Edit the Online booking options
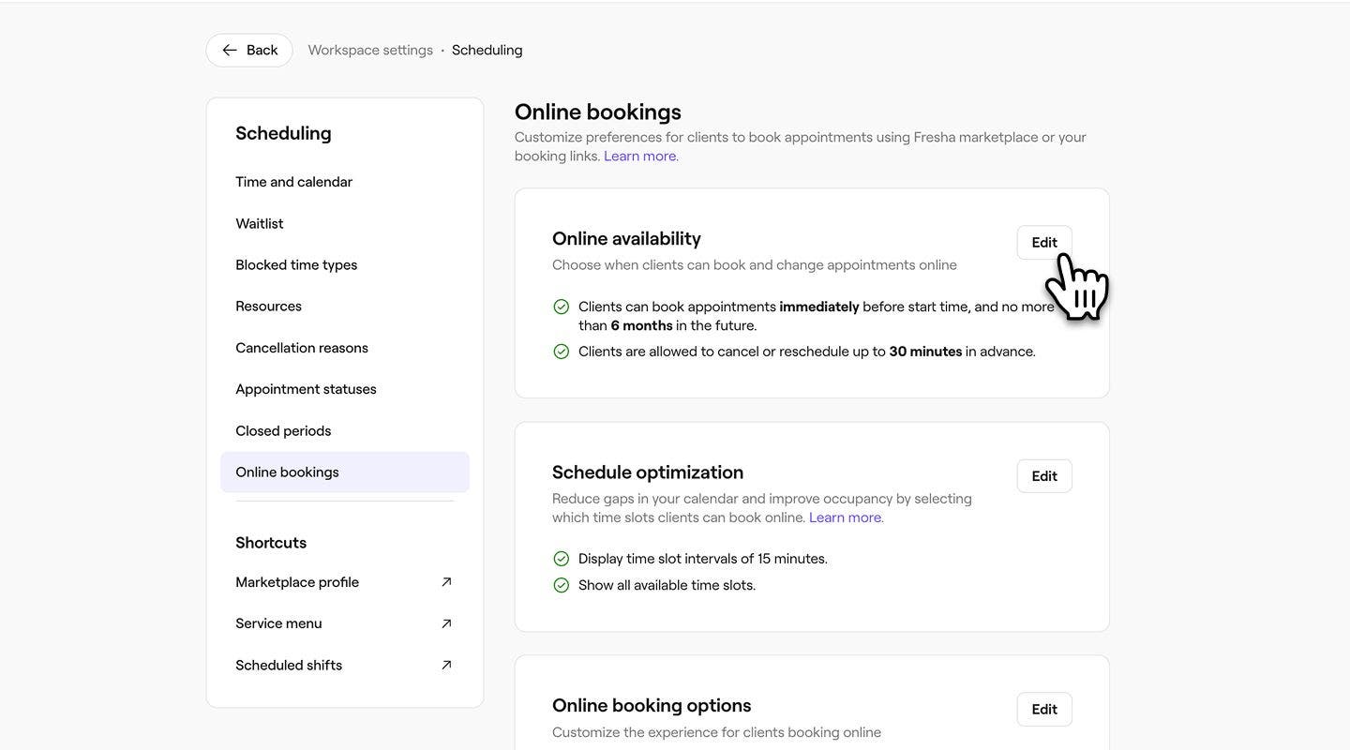Screen dimensions: 1350x750 click(x=1043, y=710)
